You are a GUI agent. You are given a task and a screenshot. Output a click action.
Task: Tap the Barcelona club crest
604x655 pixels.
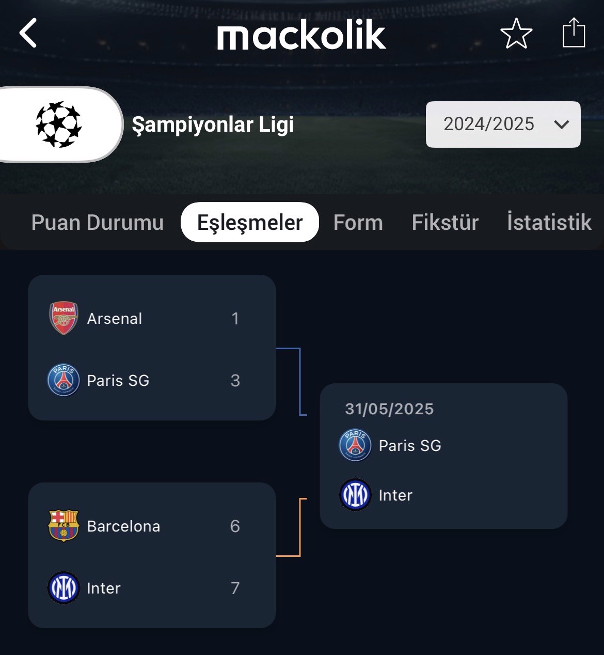pyautogui.click(x=63, y=526)
